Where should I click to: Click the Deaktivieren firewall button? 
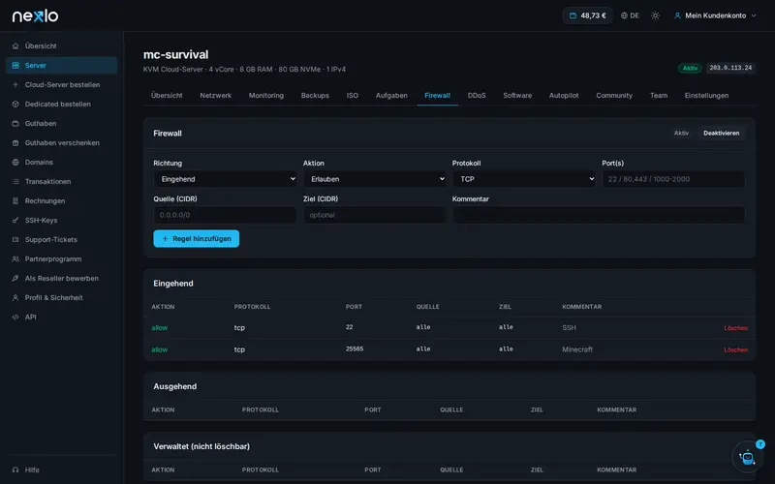coord(721,133)
